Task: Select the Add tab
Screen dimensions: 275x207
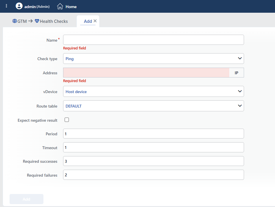Action: [x=88, y=21]
